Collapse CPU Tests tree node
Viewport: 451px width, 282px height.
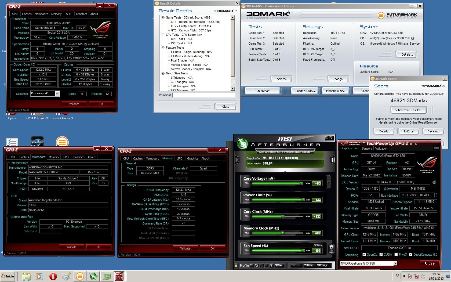click(163, 35)
